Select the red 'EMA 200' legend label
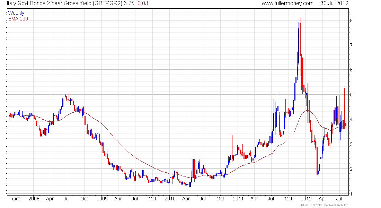381x208 pixels. [18, 19]
